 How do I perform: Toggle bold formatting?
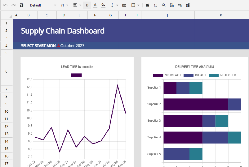[x=87, y=5]
